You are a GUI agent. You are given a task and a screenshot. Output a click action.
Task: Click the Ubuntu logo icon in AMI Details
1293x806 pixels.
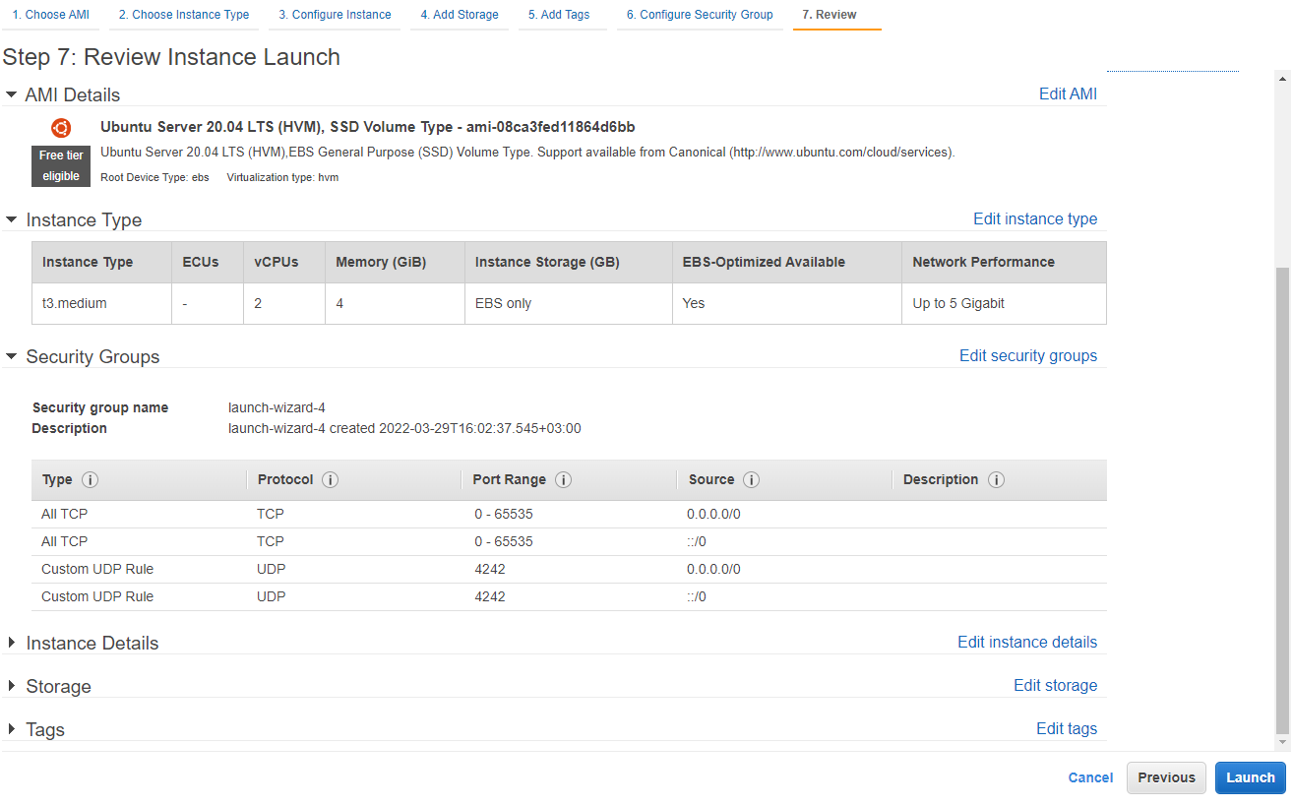[61, 128]
